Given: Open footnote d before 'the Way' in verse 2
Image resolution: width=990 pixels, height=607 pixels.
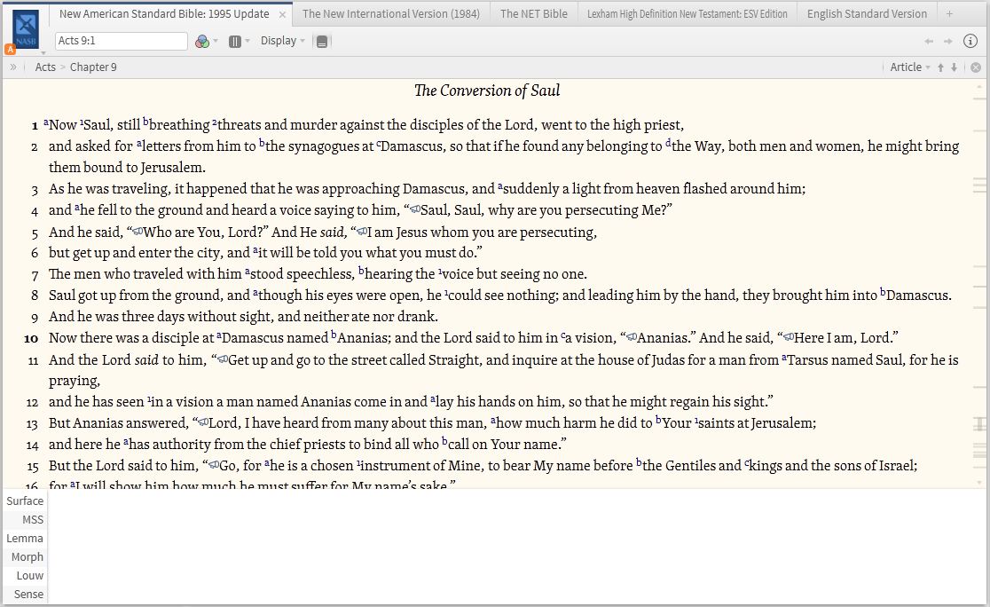Looking at the screenshot, I should tap(668, 144).
